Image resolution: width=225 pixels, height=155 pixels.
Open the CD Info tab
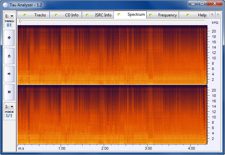click(x=67, y=15)
